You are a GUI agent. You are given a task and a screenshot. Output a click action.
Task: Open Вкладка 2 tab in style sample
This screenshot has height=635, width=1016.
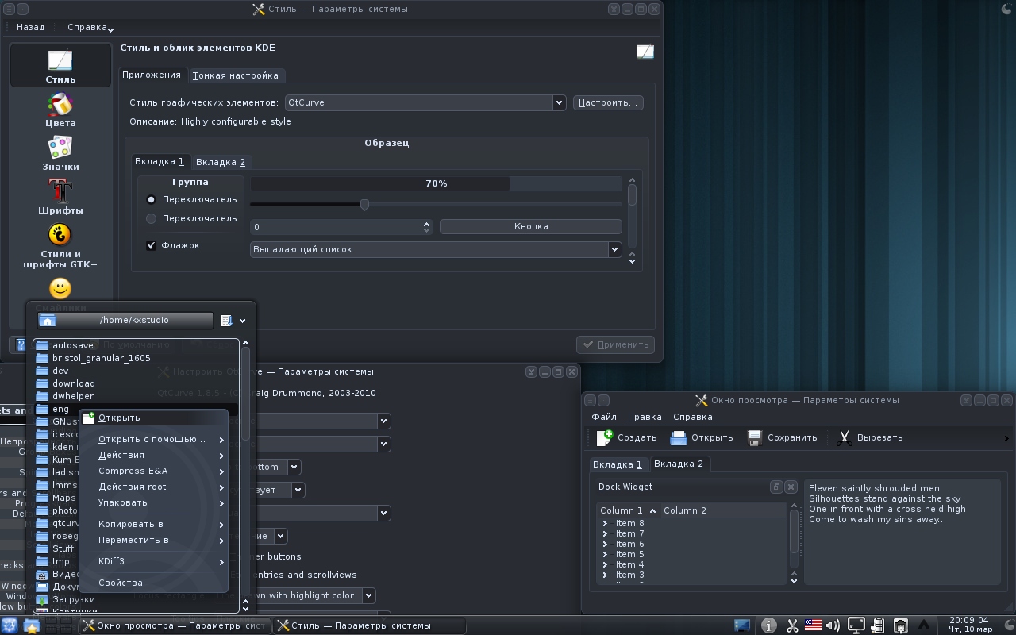221,162
